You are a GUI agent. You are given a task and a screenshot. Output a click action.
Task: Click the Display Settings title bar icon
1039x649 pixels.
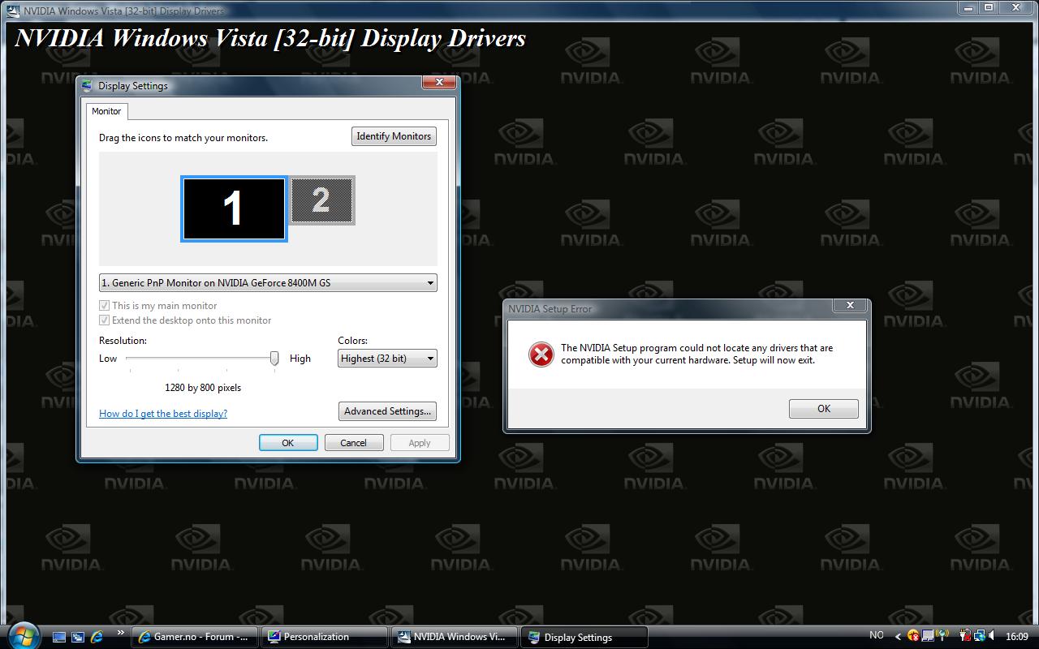[88, 85]
